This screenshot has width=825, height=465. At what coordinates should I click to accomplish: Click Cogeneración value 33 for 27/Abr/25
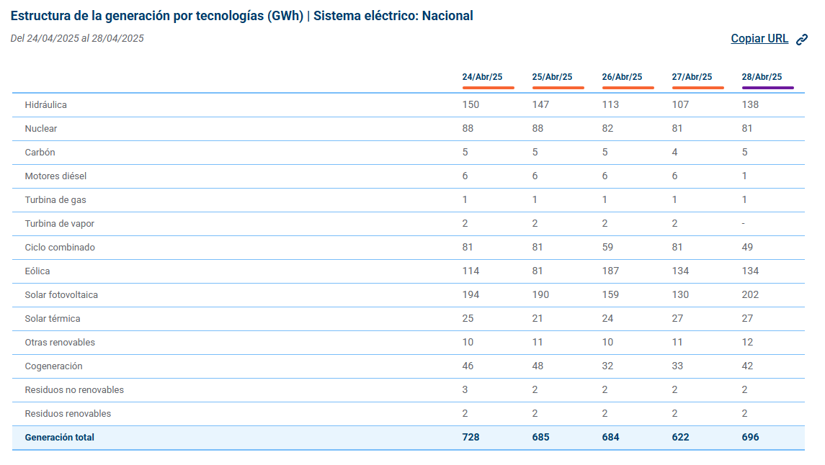pyautogui.click(x=678, y=366)
